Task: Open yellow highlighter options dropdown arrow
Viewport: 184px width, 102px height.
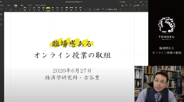Action: 50,10
